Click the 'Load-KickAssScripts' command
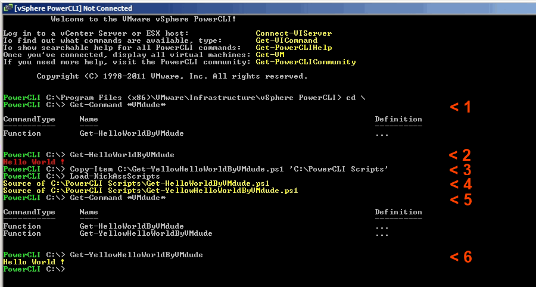The image size is (536, 287). 115,177
